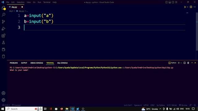Screen dimensions: 198x111
Task: Toggle bottom panel layout icon
Action: [x=170, y=2]
